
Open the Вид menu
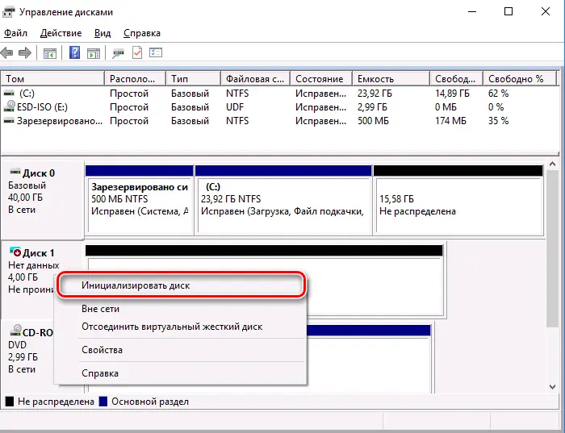coord(103,33)
